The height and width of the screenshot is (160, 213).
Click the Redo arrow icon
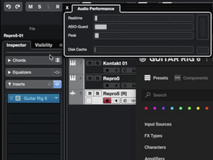click(x=17, y=7)
